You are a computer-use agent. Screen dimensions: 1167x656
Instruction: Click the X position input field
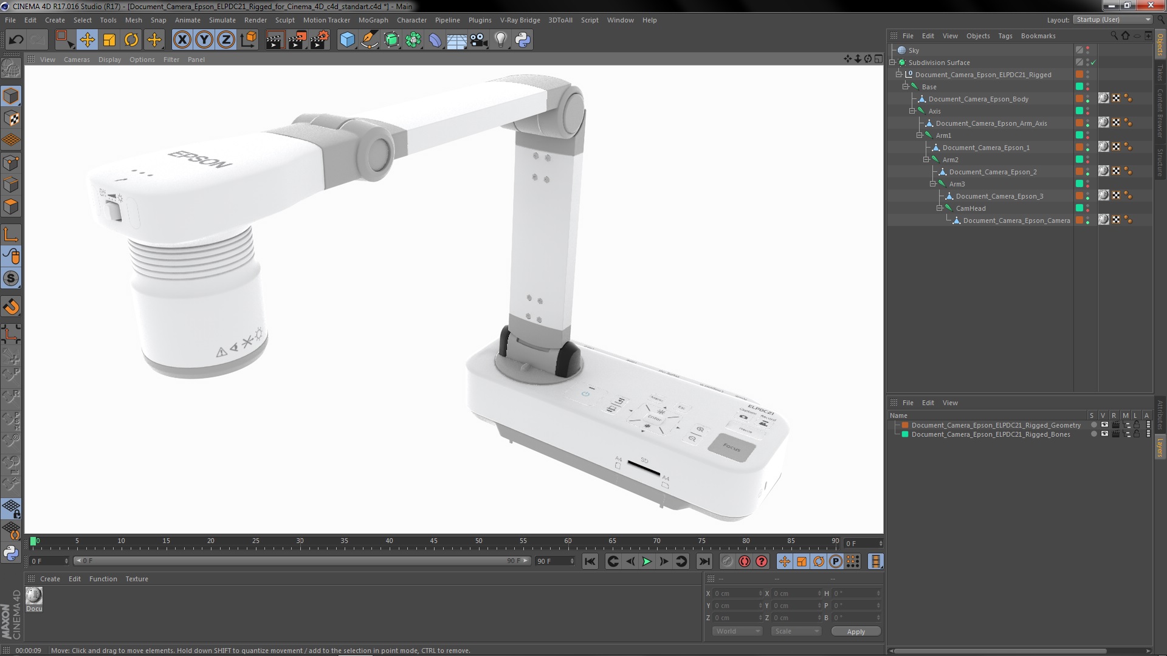pyautogui.click(x=737, y=593)
